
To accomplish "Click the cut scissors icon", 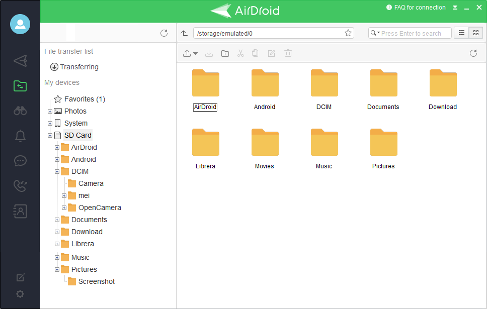I will coord(240,53).
